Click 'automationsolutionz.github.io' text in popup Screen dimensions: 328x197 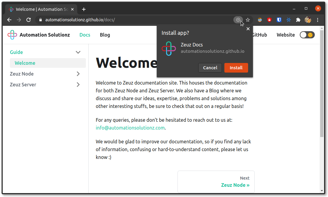pyautogui.click(x=213, y=51)
